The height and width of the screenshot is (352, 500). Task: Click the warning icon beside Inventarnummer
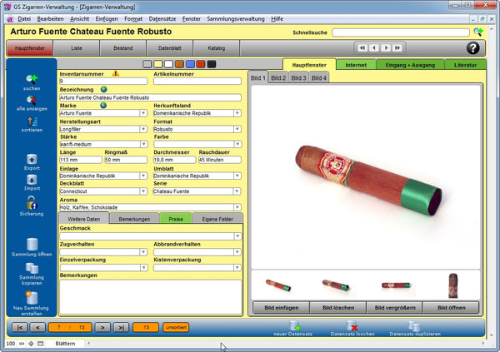(116, 73)
